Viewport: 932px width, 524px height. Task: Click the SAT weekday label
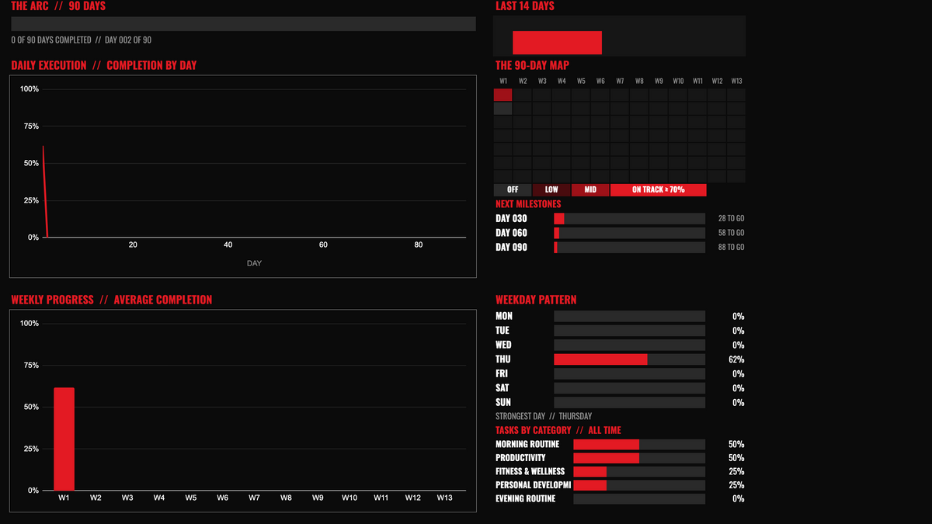point(503,388)
